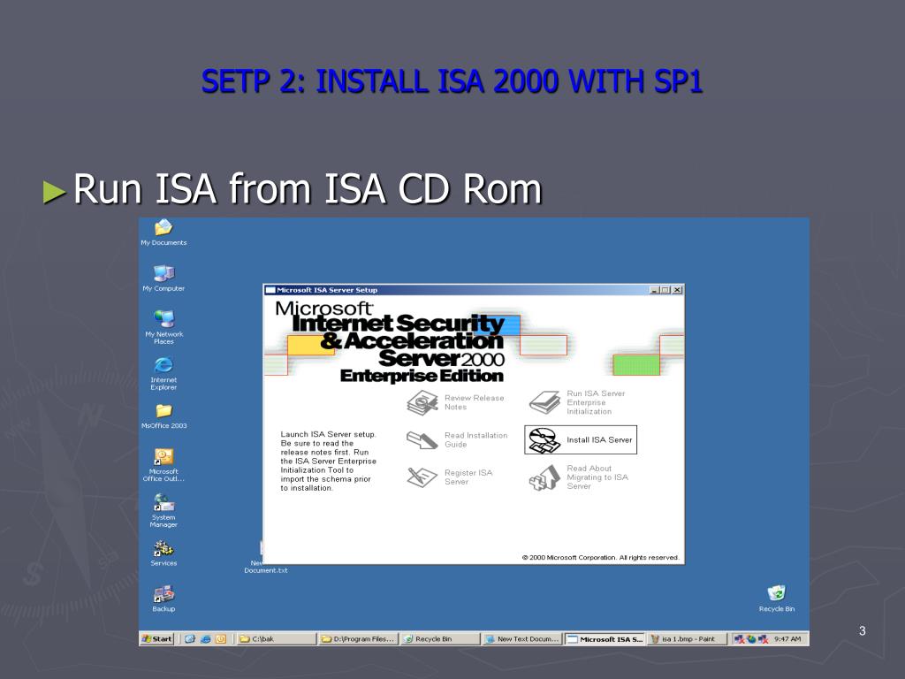Click first quick launch icon beside Start

189,639
